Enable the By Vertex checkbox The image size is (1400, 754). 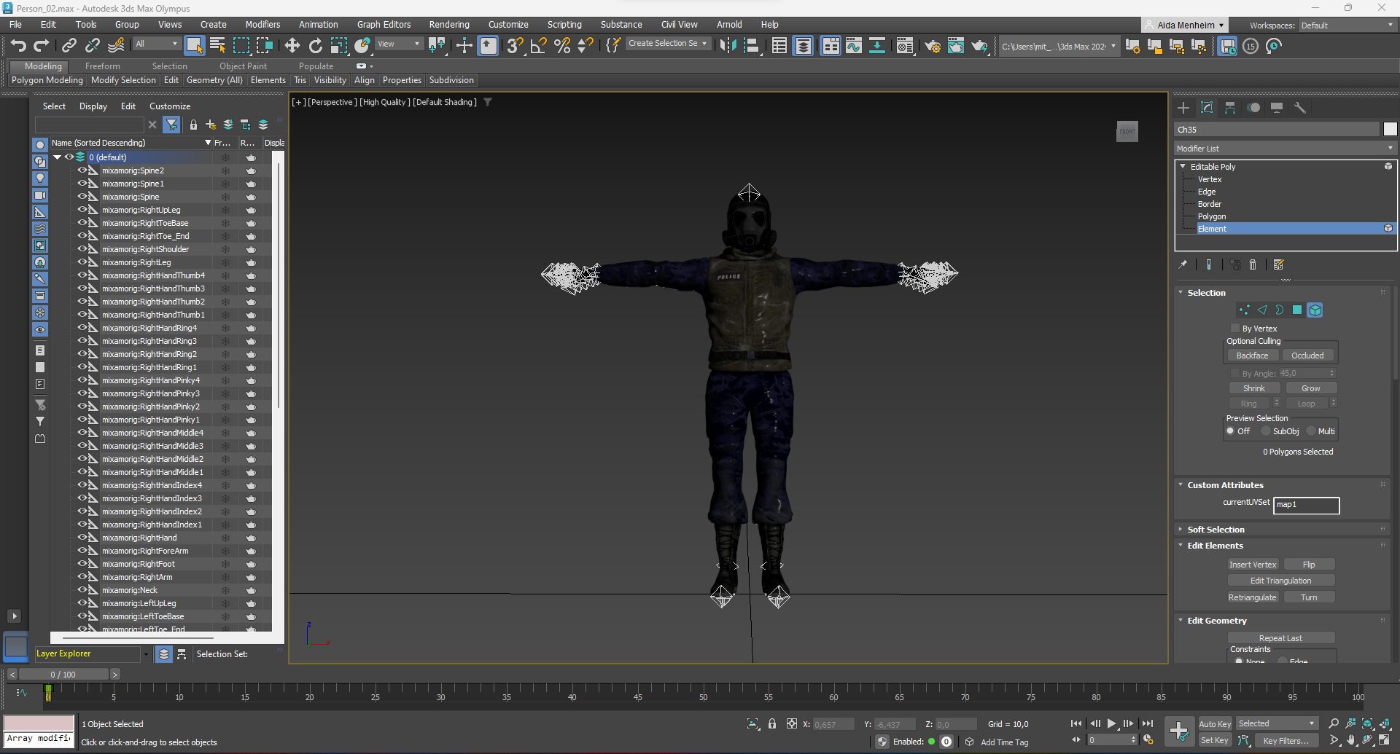1235,329
